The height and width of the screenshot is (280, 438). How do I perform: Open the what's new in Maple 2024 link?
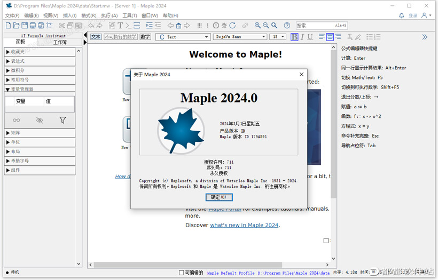(x=244, y=225)
